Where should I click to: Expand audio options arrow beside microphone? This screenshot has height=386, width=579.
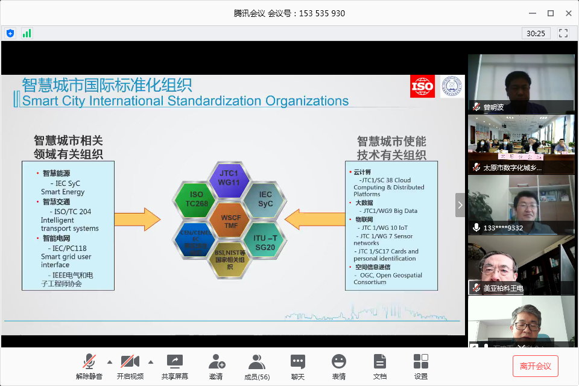[109, 362]
